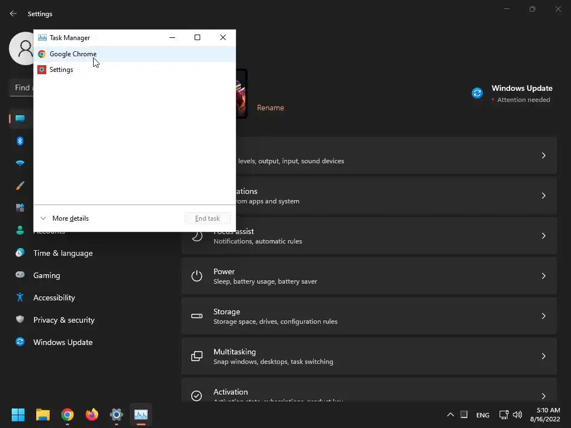
Task: Show hidden tray icons chevron
Action: coord(451,415)
